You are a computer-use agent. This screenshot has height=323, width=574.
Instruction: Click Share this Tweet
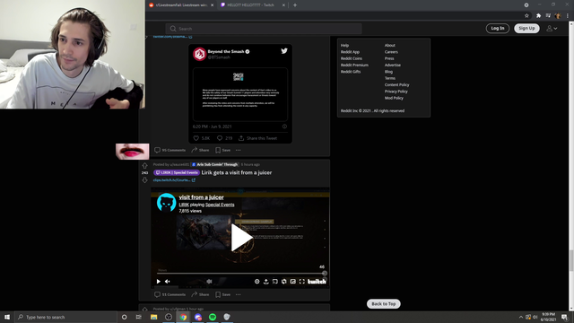coord(257,138)
